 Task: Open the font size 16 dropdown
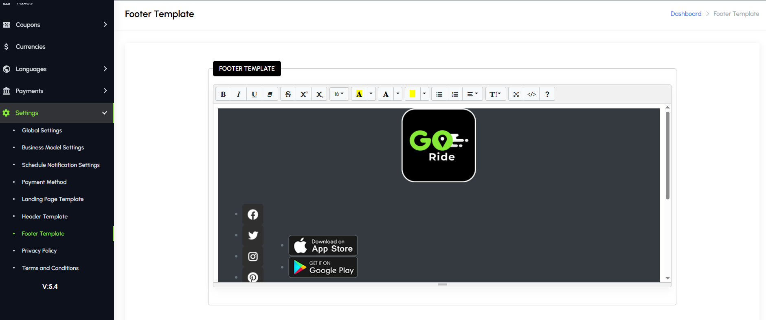(339, 94)
